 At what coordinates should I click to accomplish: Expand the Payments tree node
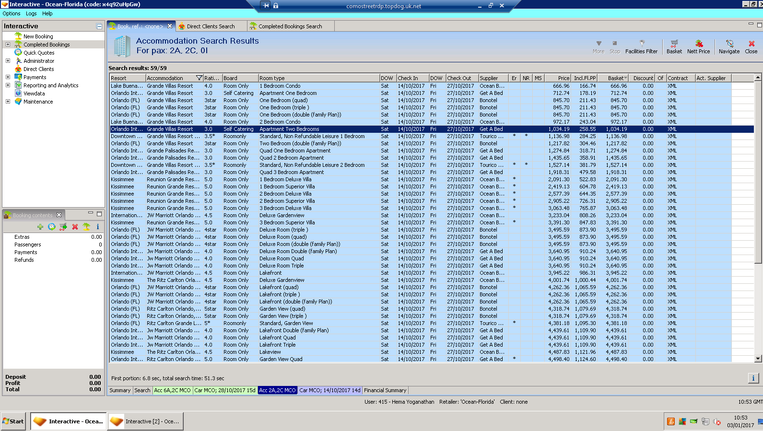point(8,77)
